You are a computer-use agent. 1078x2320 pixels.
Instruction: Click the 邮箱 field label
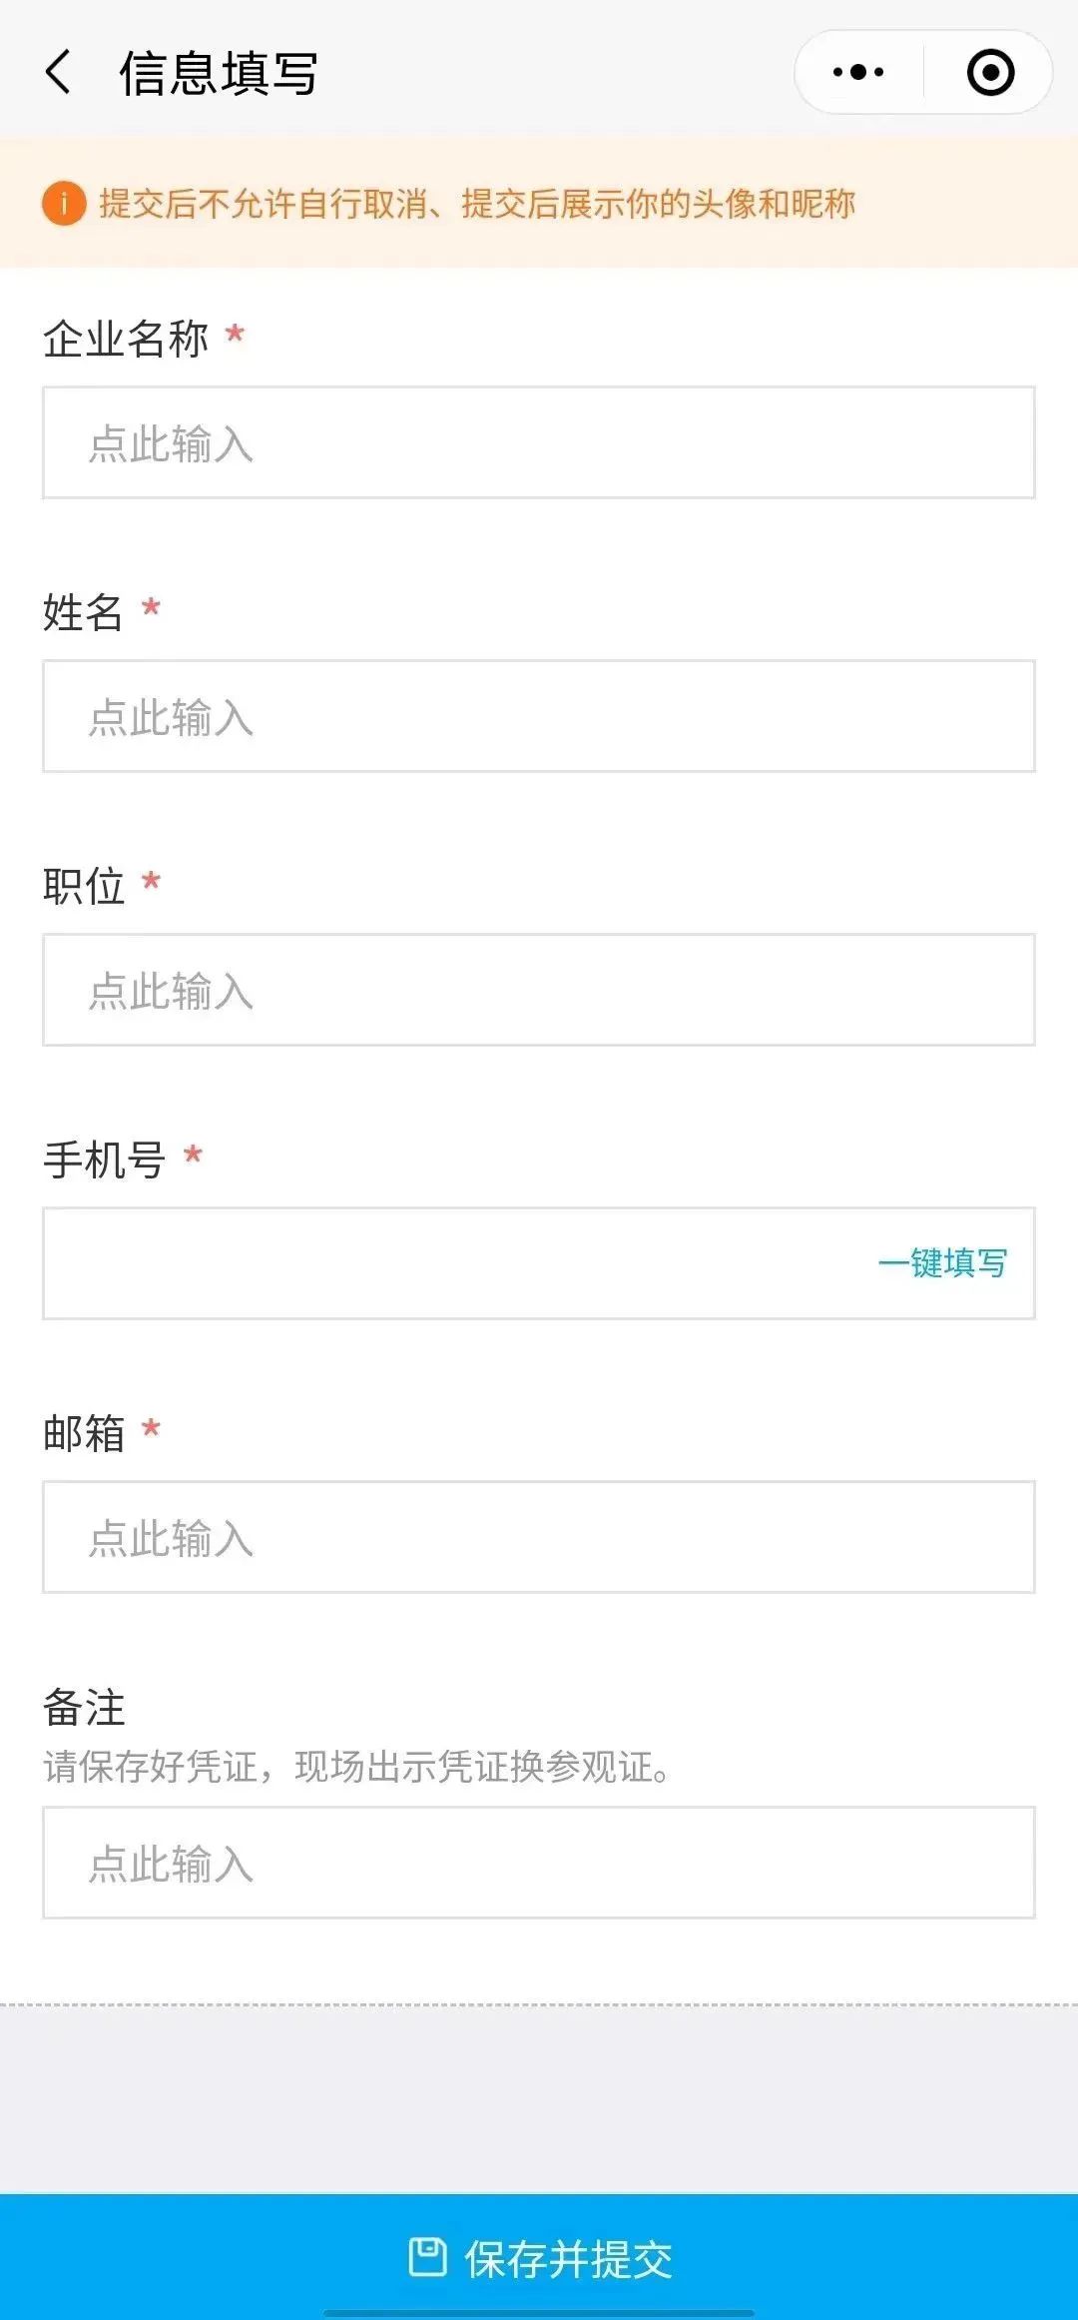[84, 1433]
